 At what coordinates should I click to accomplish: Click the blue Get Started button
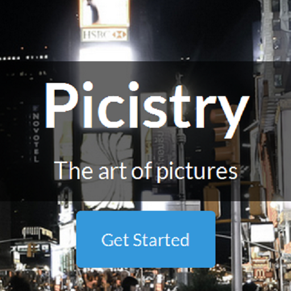pyautogui.click(x=146, y=239)
